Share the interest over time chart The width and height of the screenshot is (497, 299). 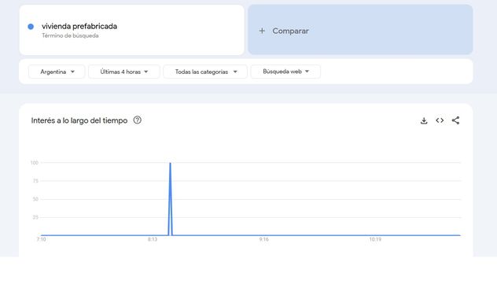pyautogui.click(x=455, y=120)
